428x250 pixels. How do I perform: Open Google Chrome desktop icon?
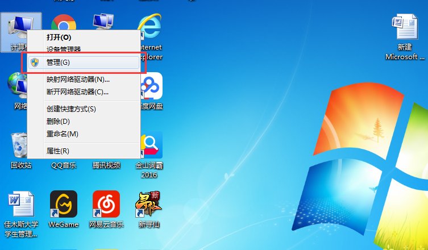coord(64,22)
